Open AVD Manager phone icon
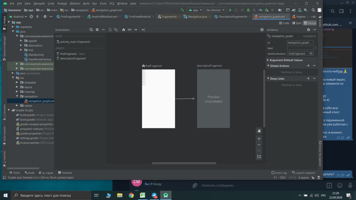This screenshot has width=356, height=200. [x=300, y=10]
